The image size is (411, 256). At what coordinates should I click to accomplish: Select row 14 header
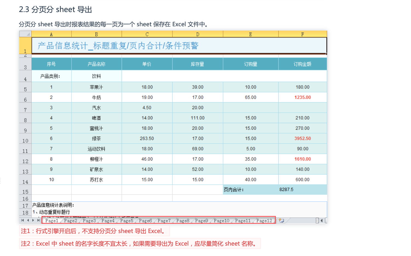[x=25, y=180]
